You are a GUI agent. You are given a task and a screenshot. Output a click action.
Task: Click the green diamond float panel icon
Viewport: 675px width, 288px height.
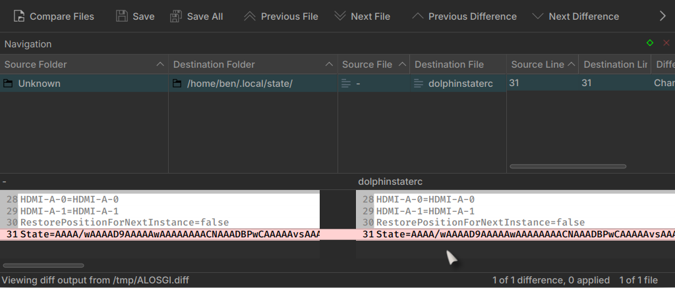[650, 43]
